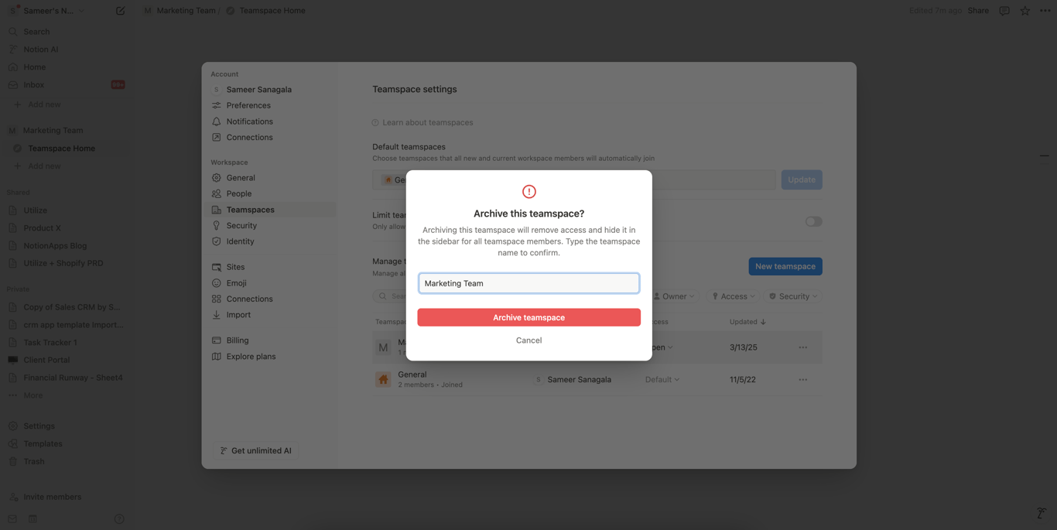The width and height of the screenshot is (1057, 530).
Task: Open the Owner filter dropdown
Action: (674, 296)
